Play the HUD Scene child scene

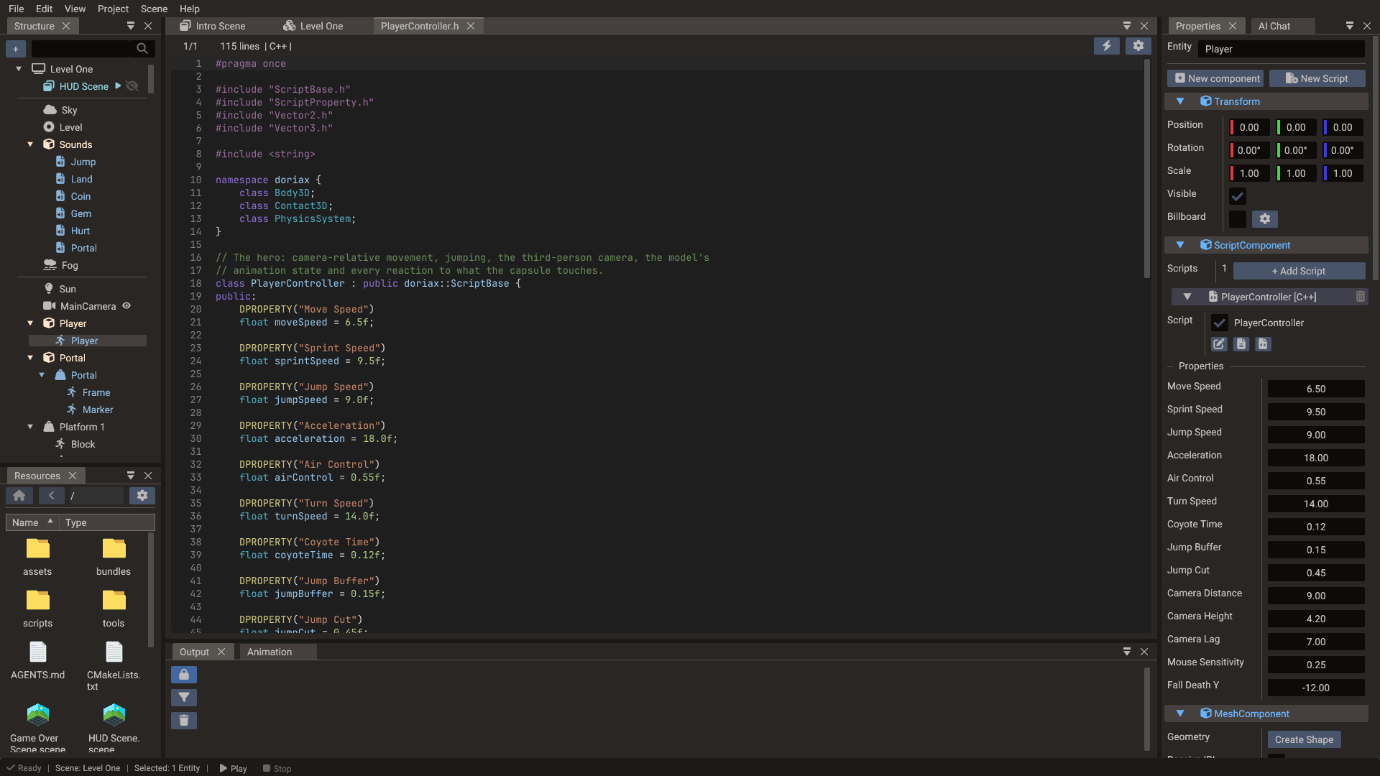coord(119,86)
